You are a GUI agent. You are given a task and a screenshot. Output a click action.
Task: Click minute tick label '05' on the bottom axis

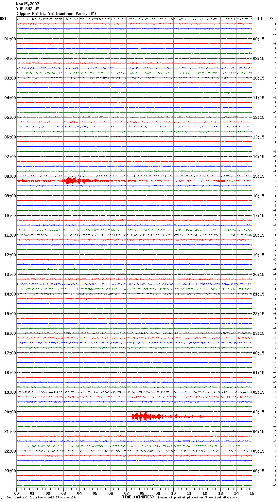tap(95, 493)
